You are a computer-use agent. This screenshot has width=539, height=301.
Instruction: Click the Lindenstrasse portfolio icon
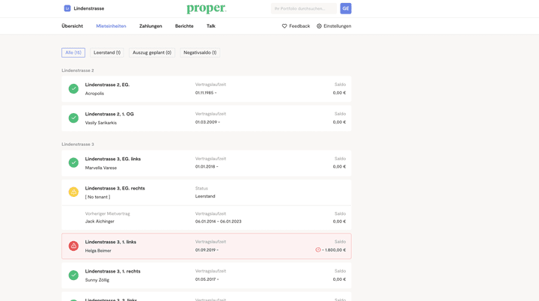[67, 8]
